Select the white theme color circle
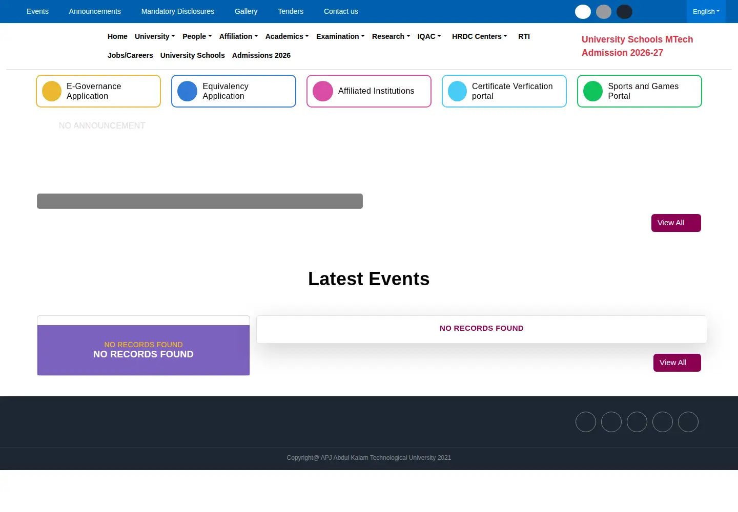This screenshot has height=512, width=738. click(x=583, y=12)
